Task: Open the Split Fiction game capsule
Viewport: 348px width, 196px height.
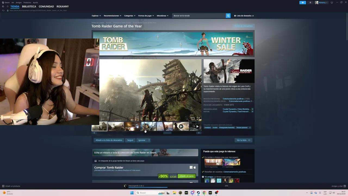Action: point(231,162)
